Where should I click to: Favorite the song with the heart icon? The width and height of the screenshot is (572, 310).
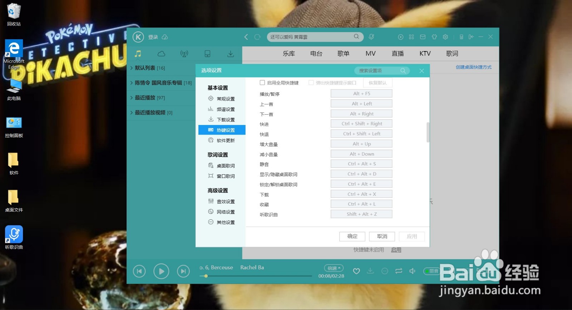pyautogui.click(x=356, y=271)
